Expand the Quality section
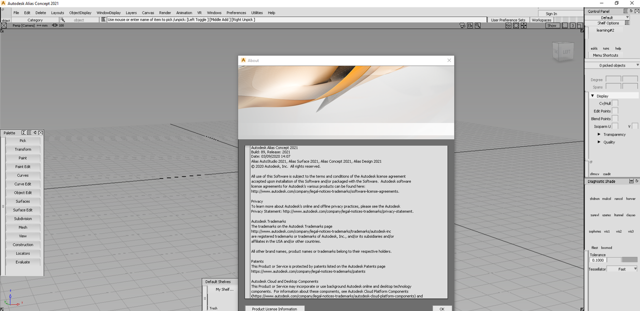 coord(599,142)
